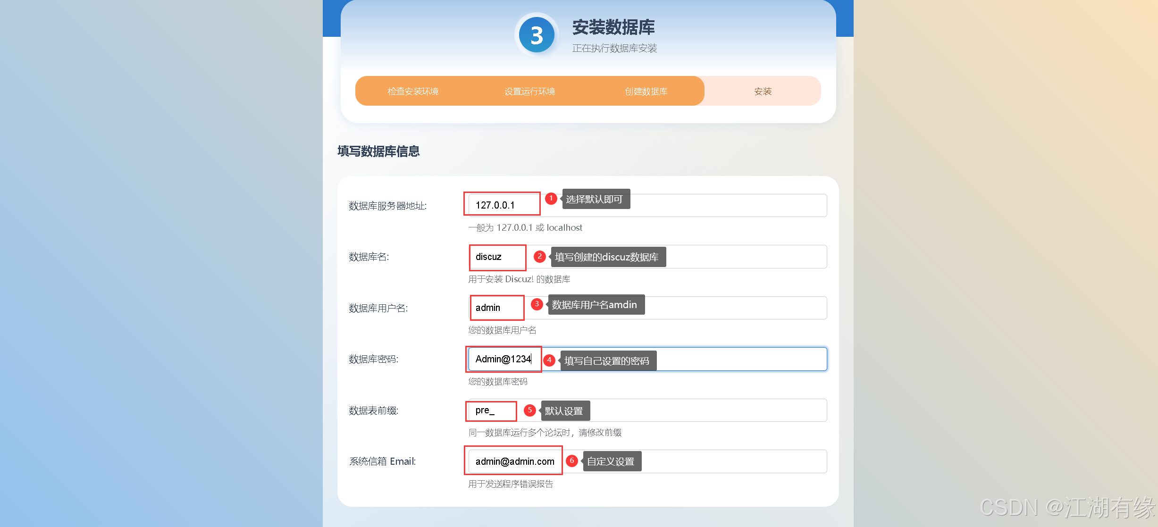Click the 填写数据库信息 section heading
Viewport: 1158px width, 527px height.
(x=378, y=151)
